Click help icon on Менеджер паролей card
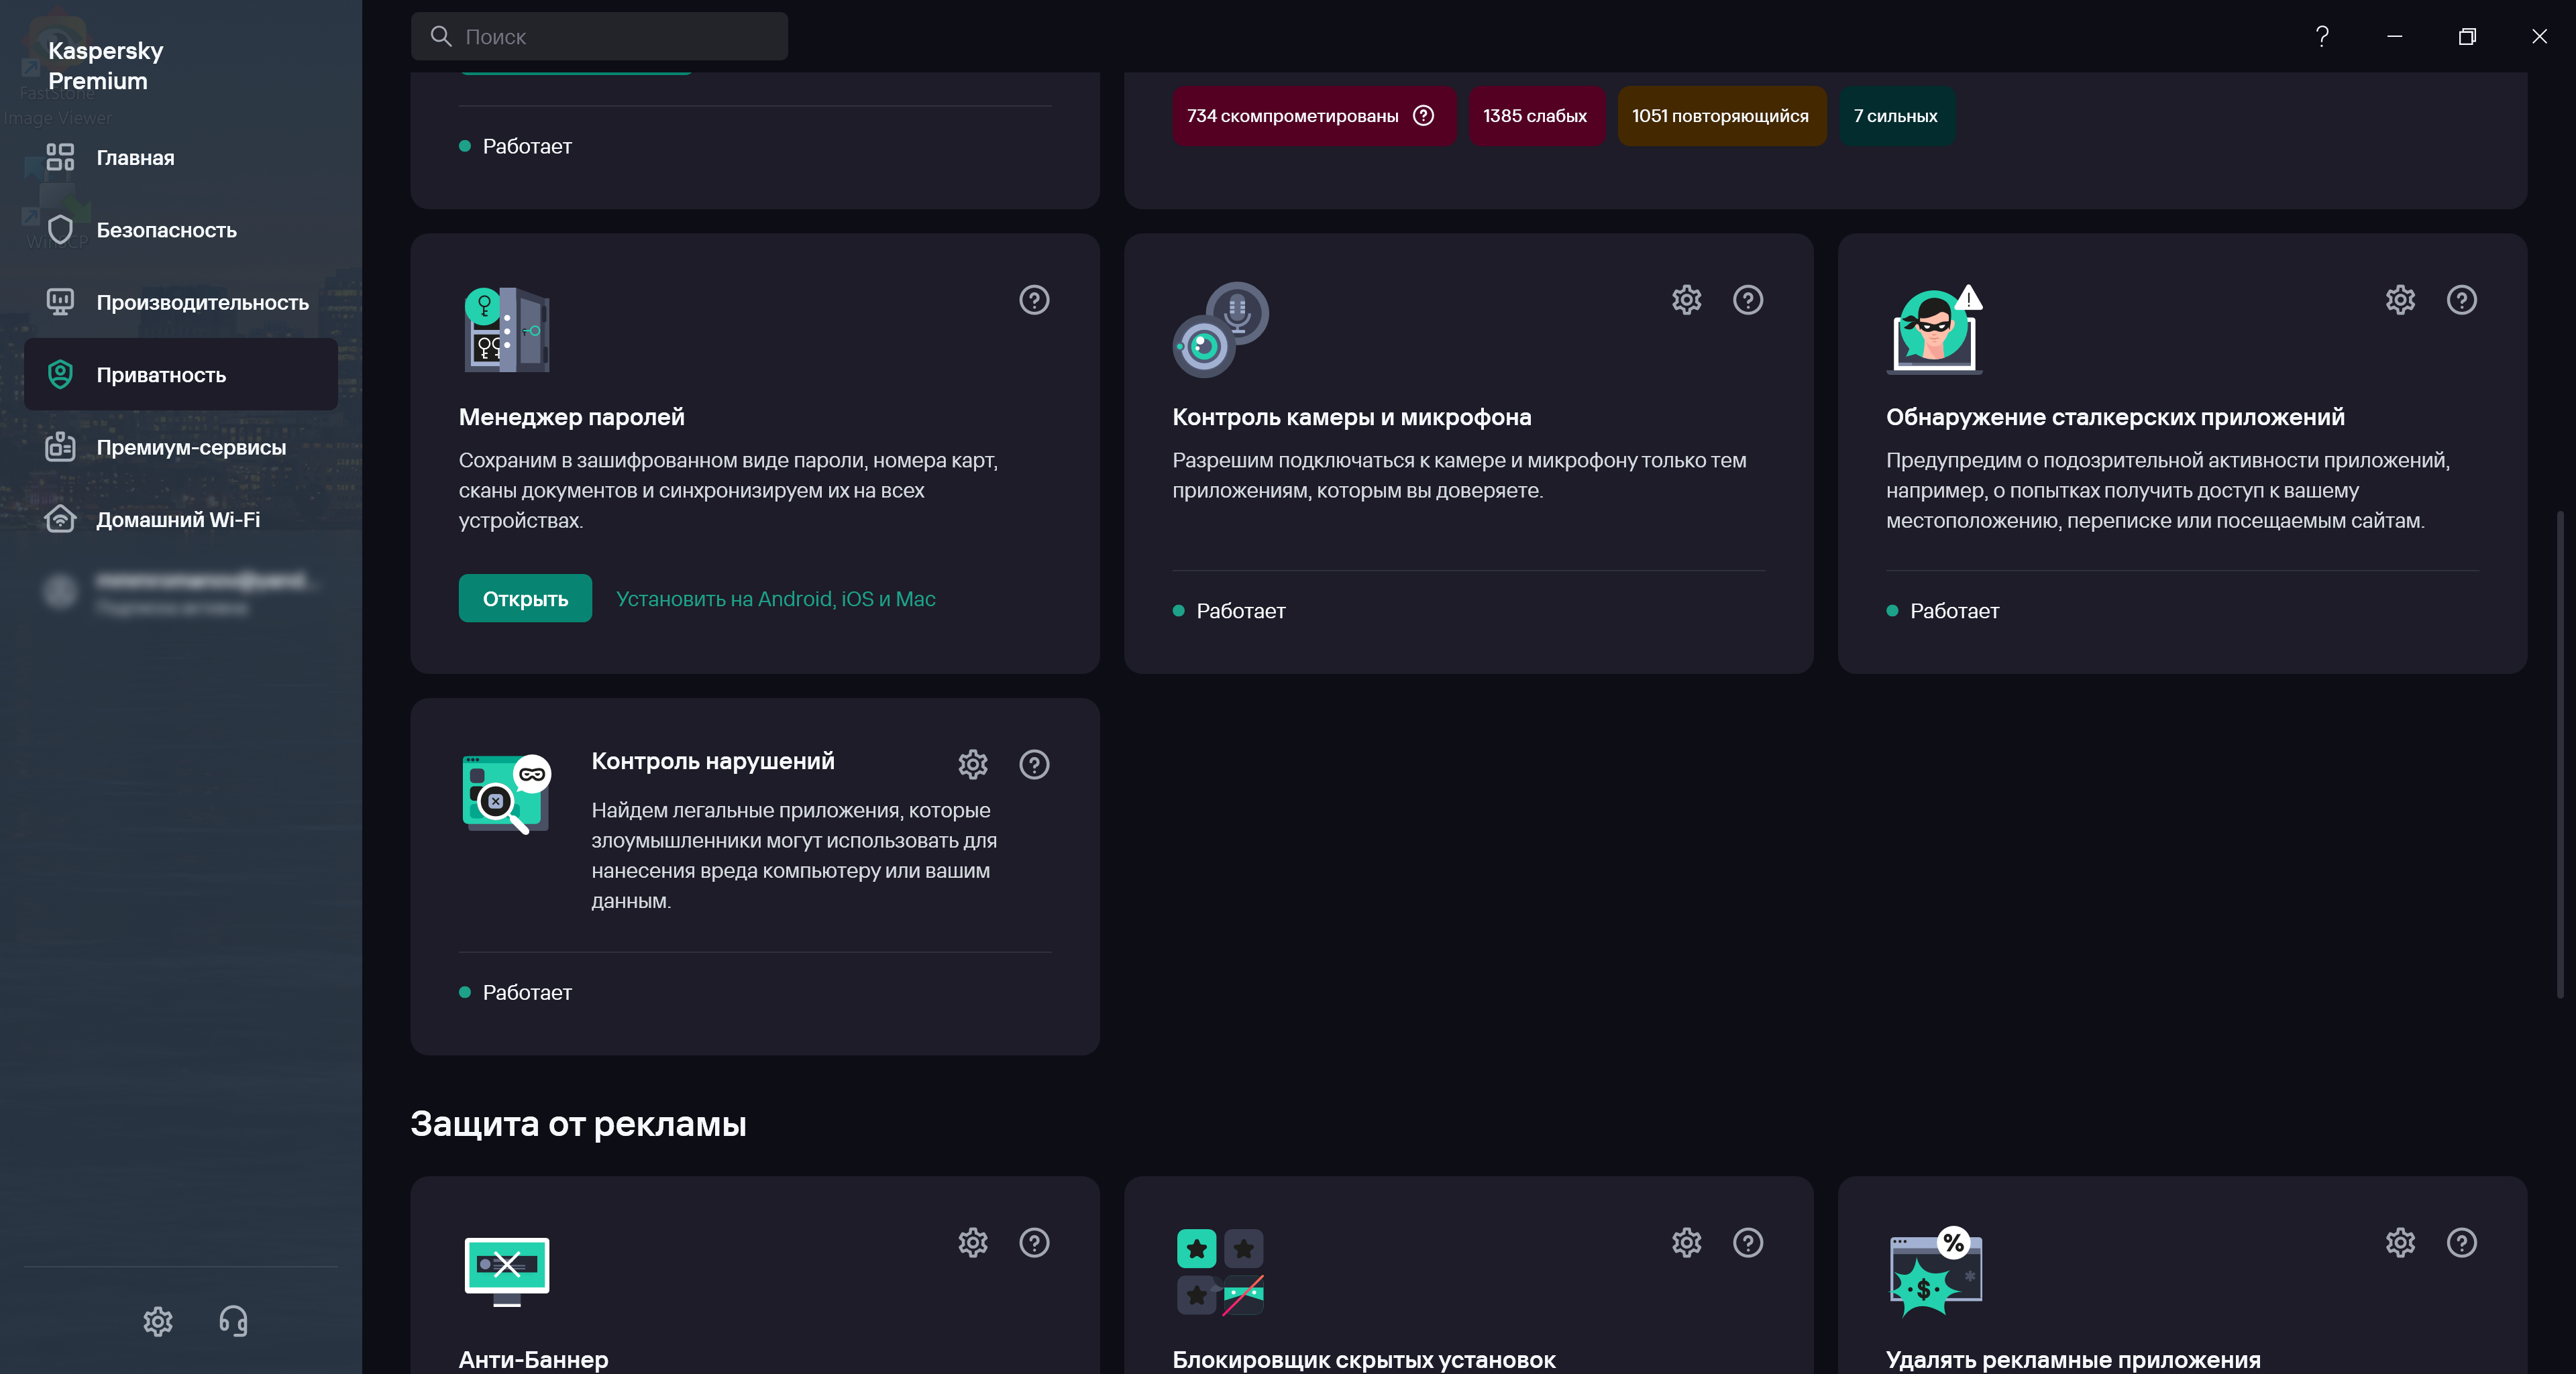2576x1374 pixels. point(1034,300)
